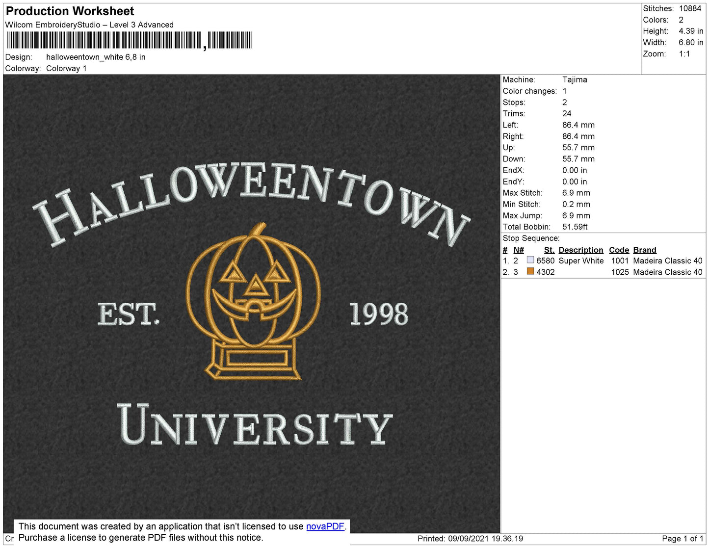Click the 'Page 1 of 1' indicator

tap(683, 538)
